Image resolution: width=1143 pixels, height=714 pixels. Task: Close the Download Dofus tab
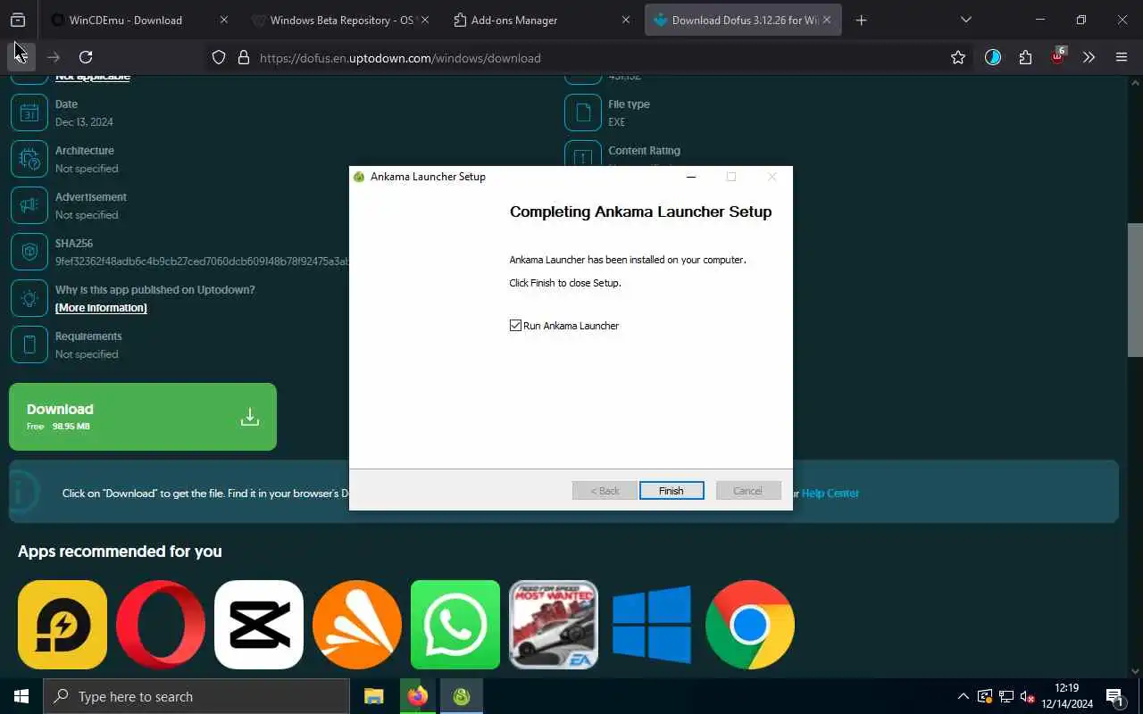(x=828, y=20)
